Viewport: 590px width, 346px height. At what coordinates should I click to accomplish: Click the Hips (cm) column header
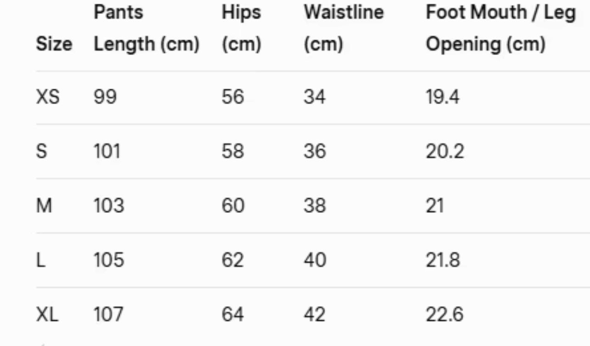click(x=241, y=28)
